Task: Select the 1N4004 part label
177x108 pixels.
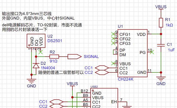Action: 48,68
